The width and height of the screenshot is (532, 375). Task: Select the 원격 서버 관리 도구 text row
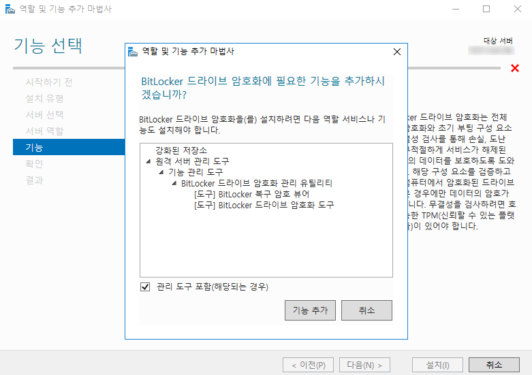pos(192,161)
